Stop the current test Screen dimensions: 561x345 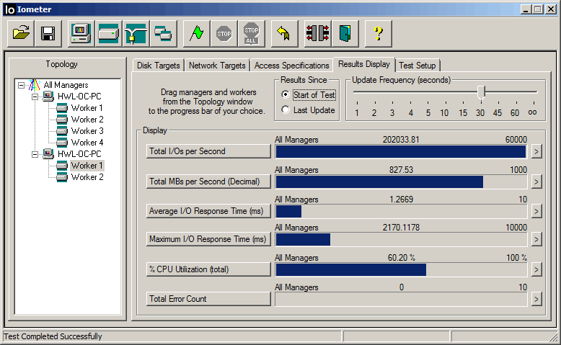(224, 34)
